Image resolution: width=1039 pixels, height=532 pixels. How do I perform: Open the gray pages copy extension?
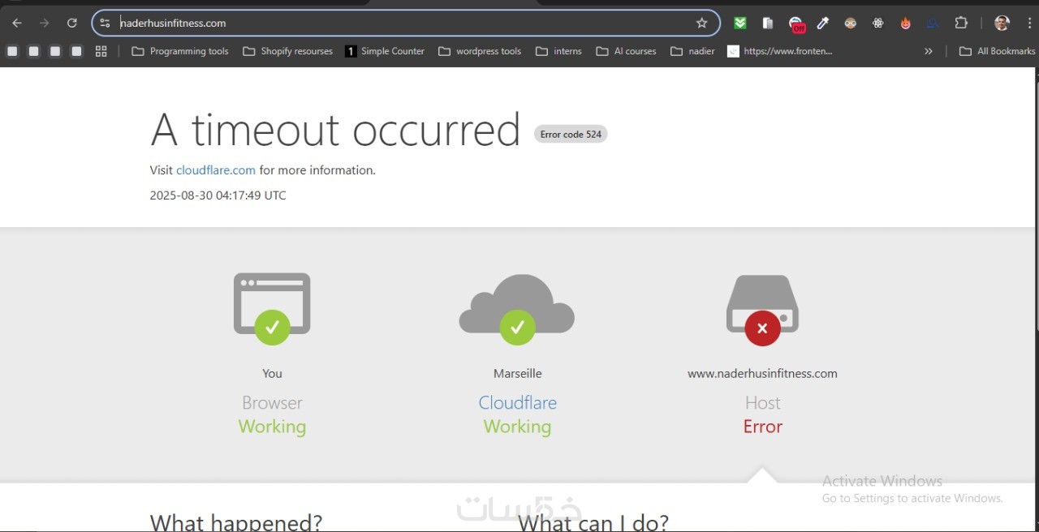point(768,24)
